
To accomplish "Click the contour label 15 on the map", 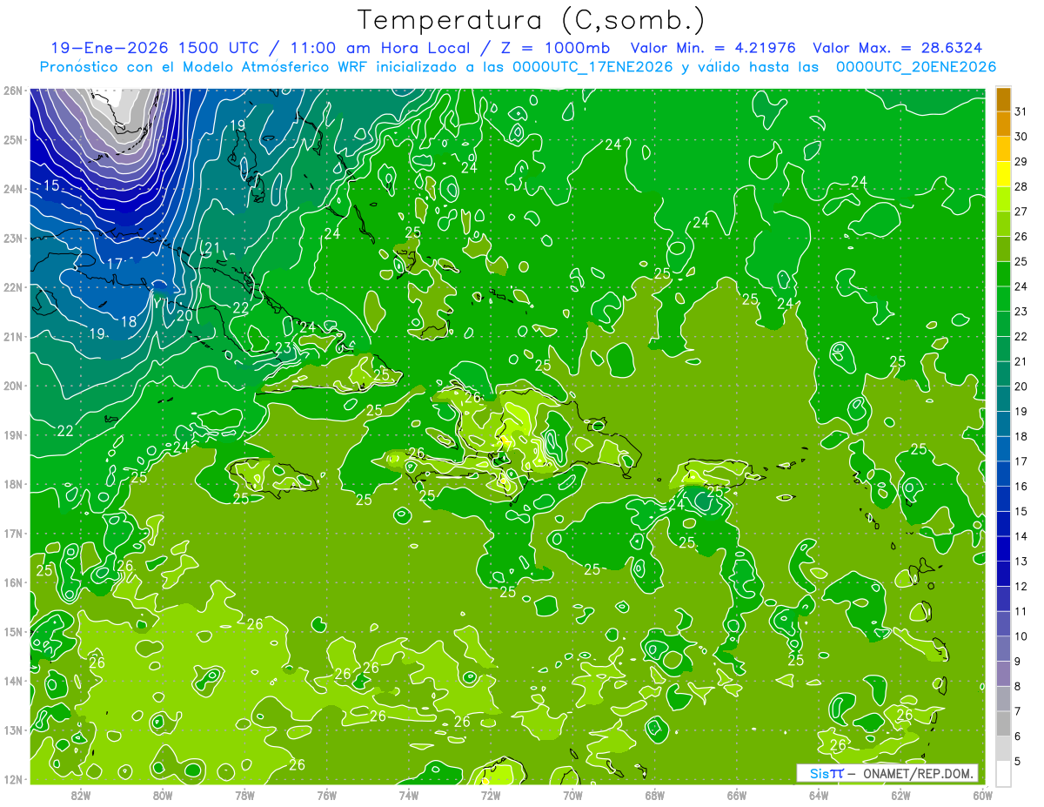I will click(x=51, y=185).
